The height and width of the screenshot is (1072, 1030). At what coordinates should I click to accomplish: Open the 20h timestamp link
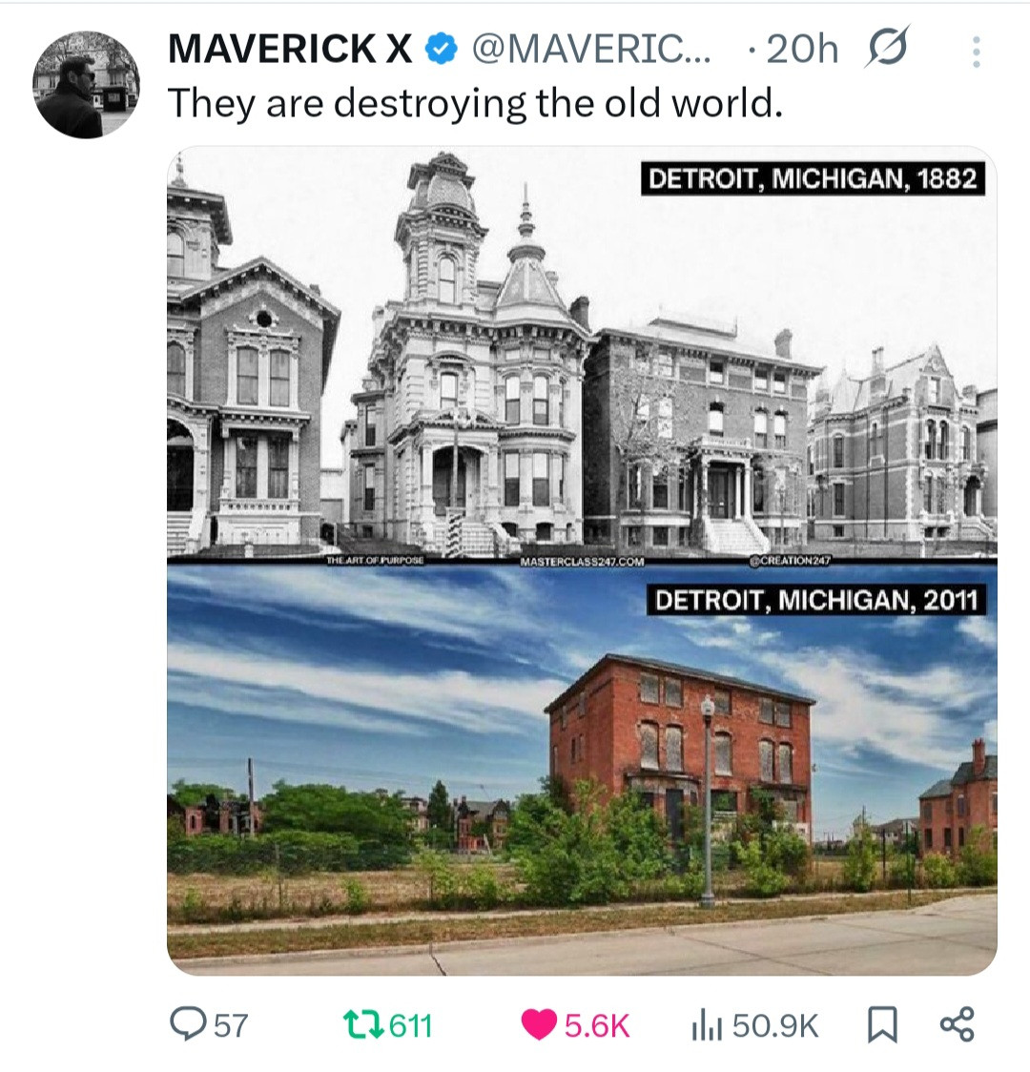(x=802, y=50)
